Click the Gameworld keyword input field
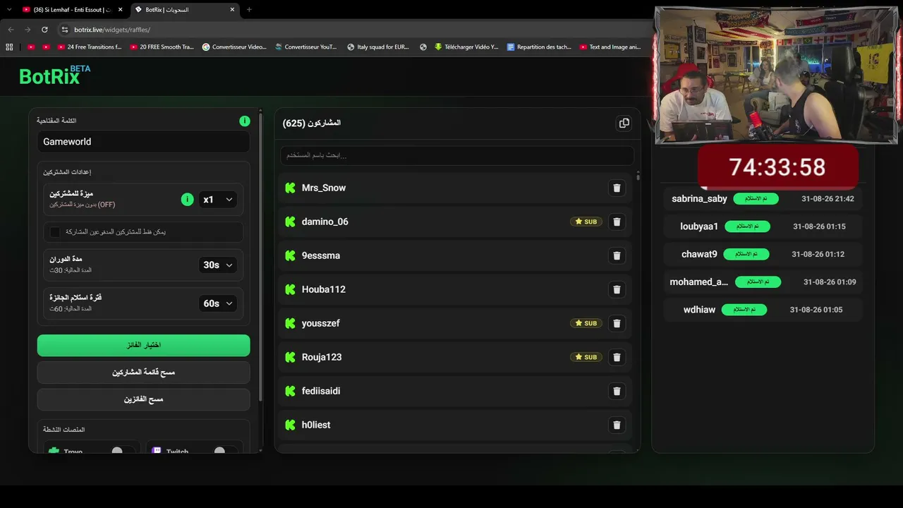The image size is (903, 508). pos(144,142)
